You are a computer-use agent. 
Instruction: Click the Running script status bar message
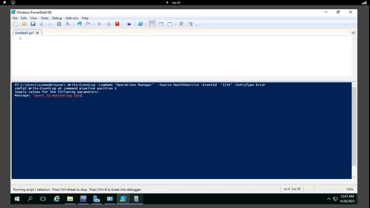click(x=77, y=190)
